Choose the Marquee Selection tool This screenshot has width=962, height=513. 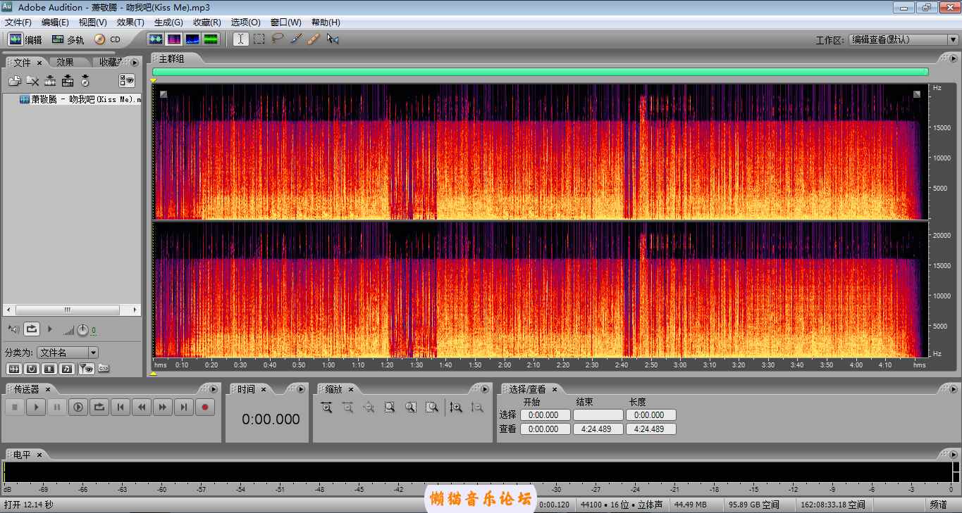pos(259,39)
